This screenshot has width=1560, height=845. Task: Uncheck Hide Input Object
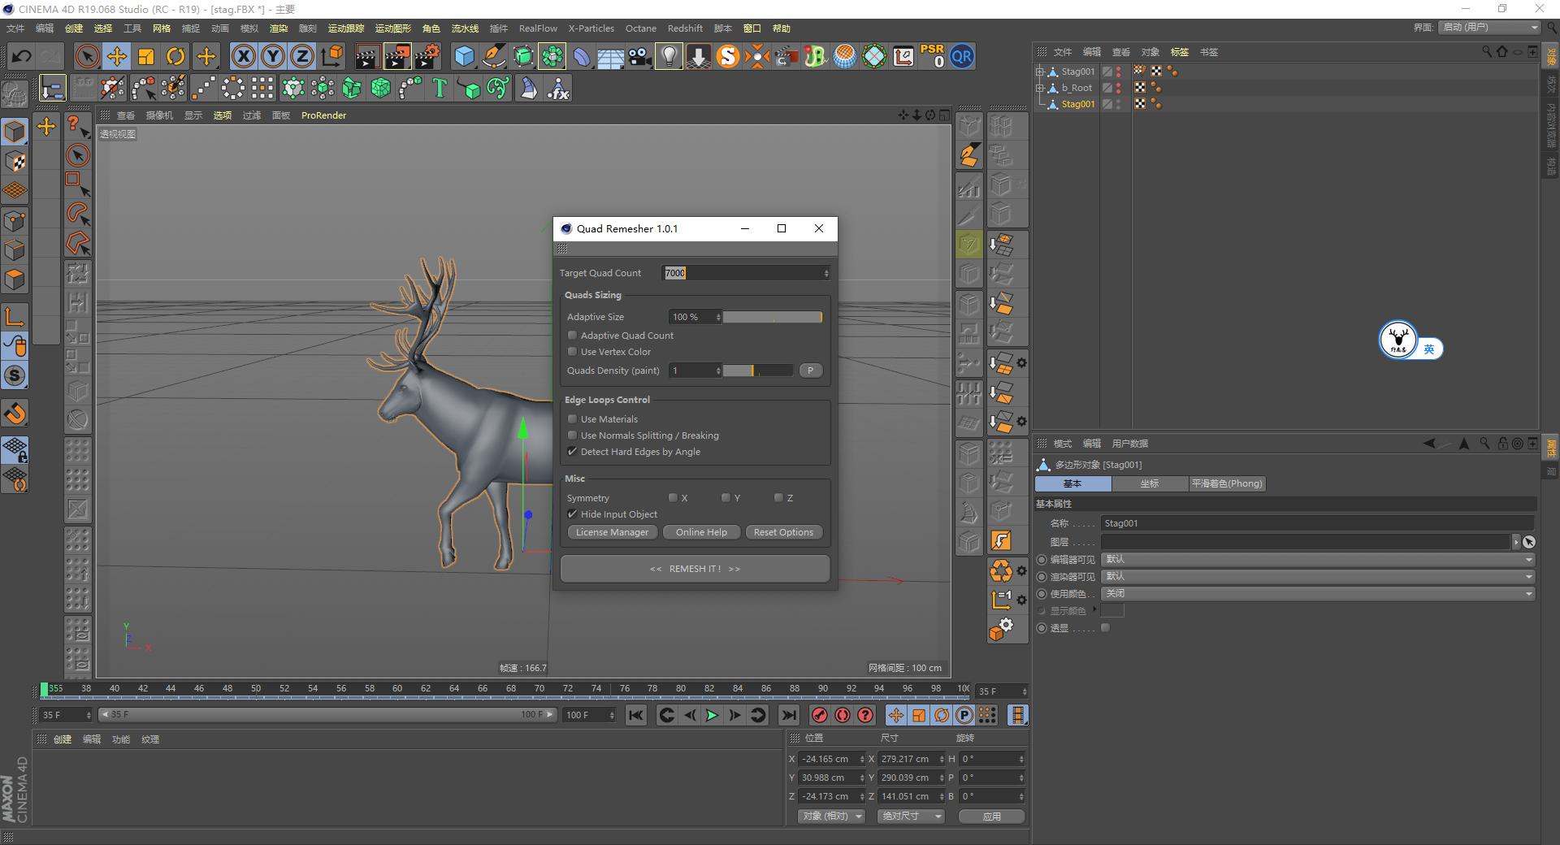coord(573,514)
